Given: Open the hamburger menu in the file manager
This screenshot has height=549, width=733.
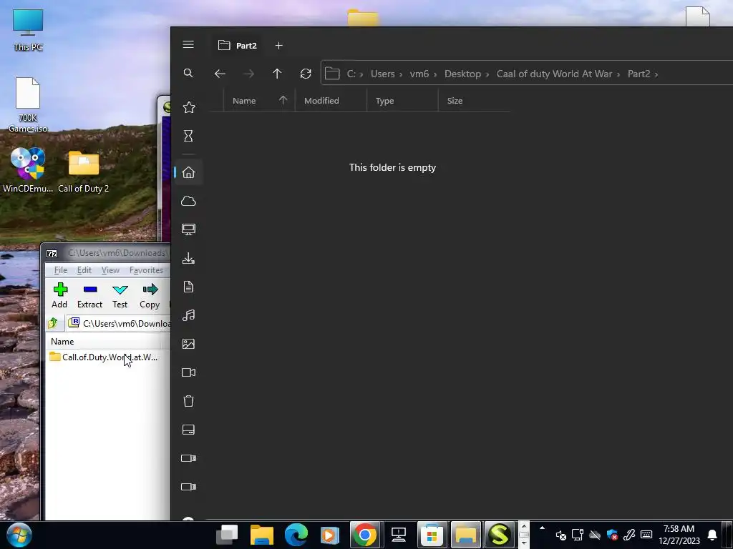Looking at the screenshot, I should (188, 44).
